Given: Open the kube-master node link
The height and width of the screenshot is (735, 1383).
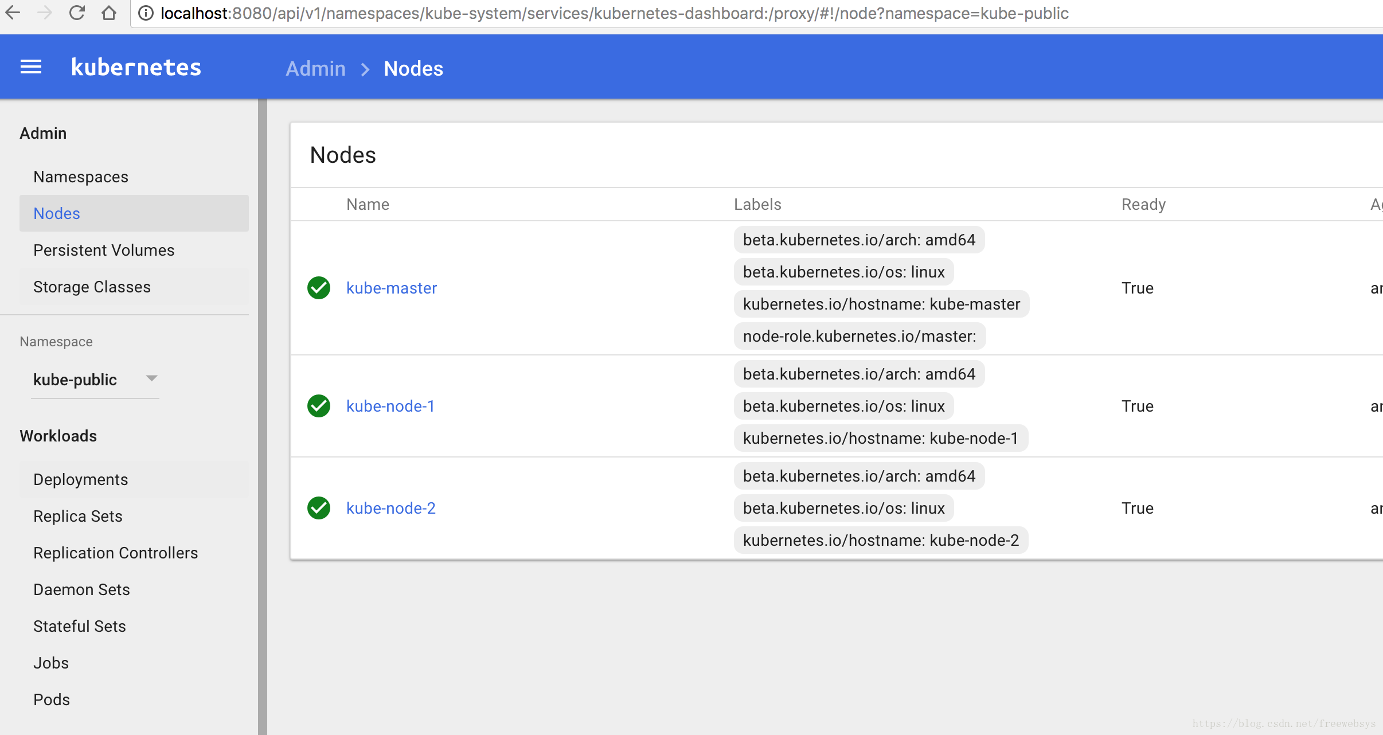Looking at the screenshot, I should tap(391, 288).
